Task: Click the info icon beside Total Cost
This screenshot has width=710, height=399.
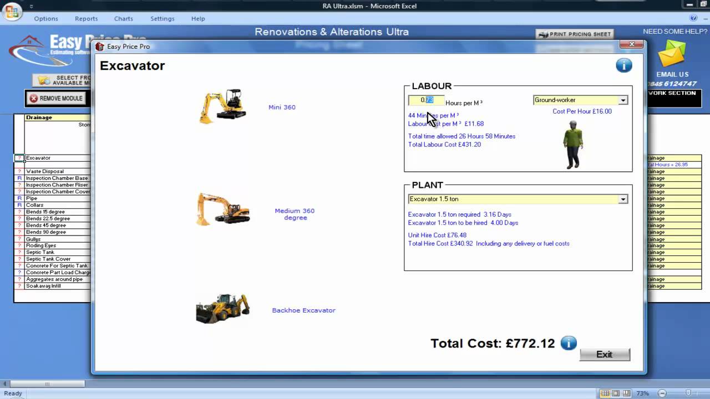Action: tap(569, 343)
